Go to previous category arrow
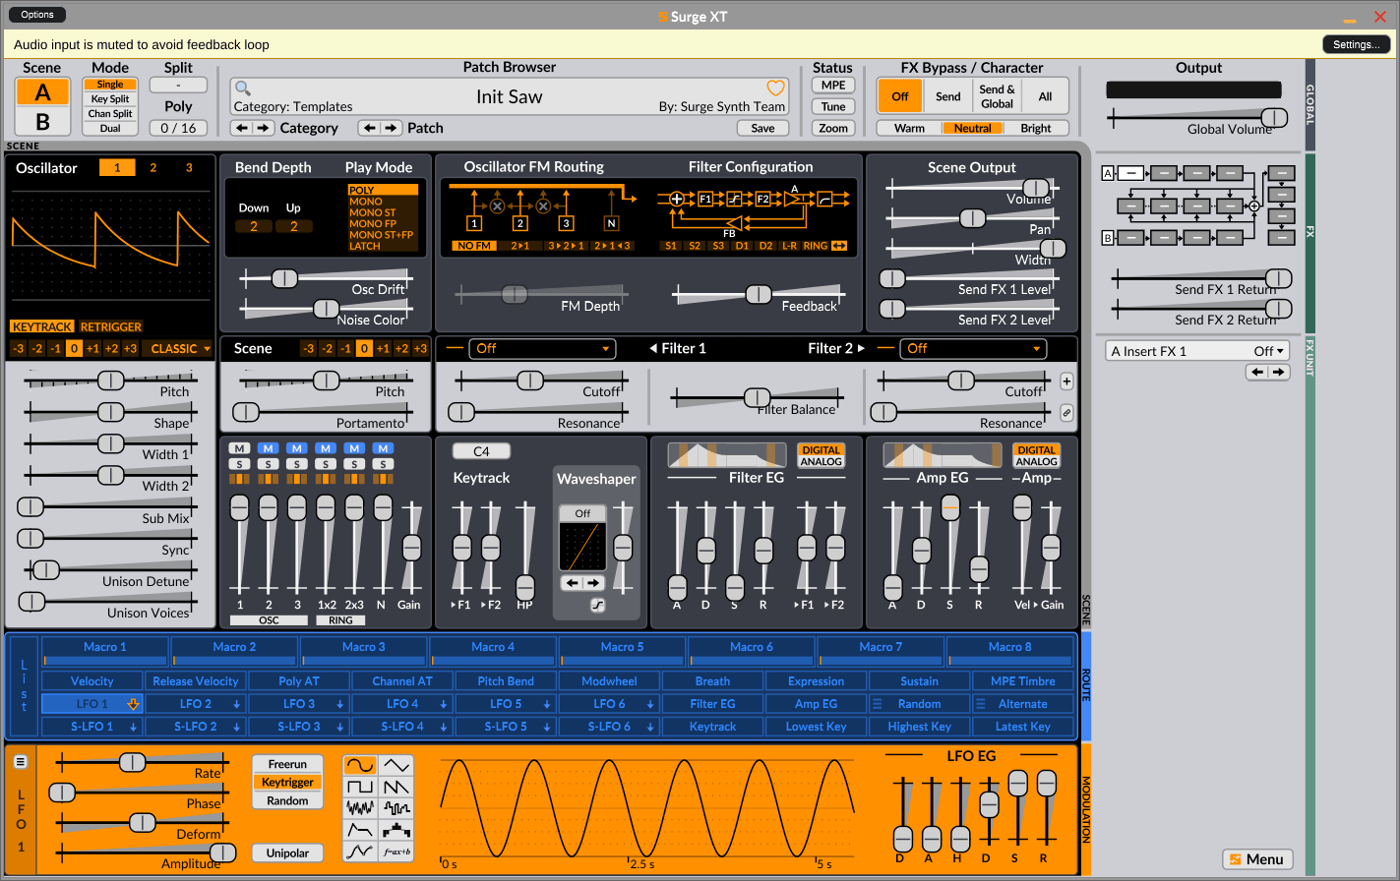1400x881 pixels. [241, 128]
